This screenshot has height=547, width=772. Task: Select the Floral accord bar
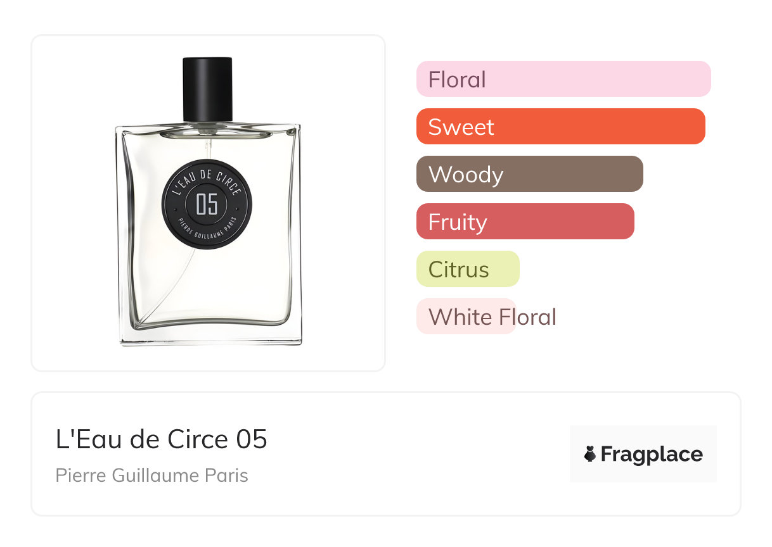pyautogui.click(x=563, y=79)
